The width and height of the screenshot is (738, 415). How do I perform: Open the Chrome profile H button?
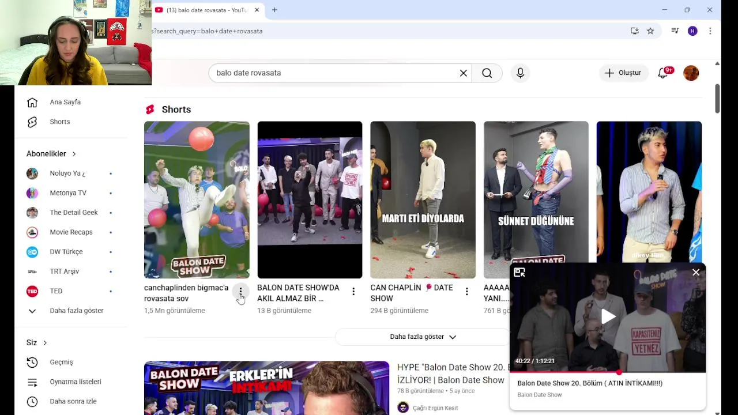click(692, 31)
